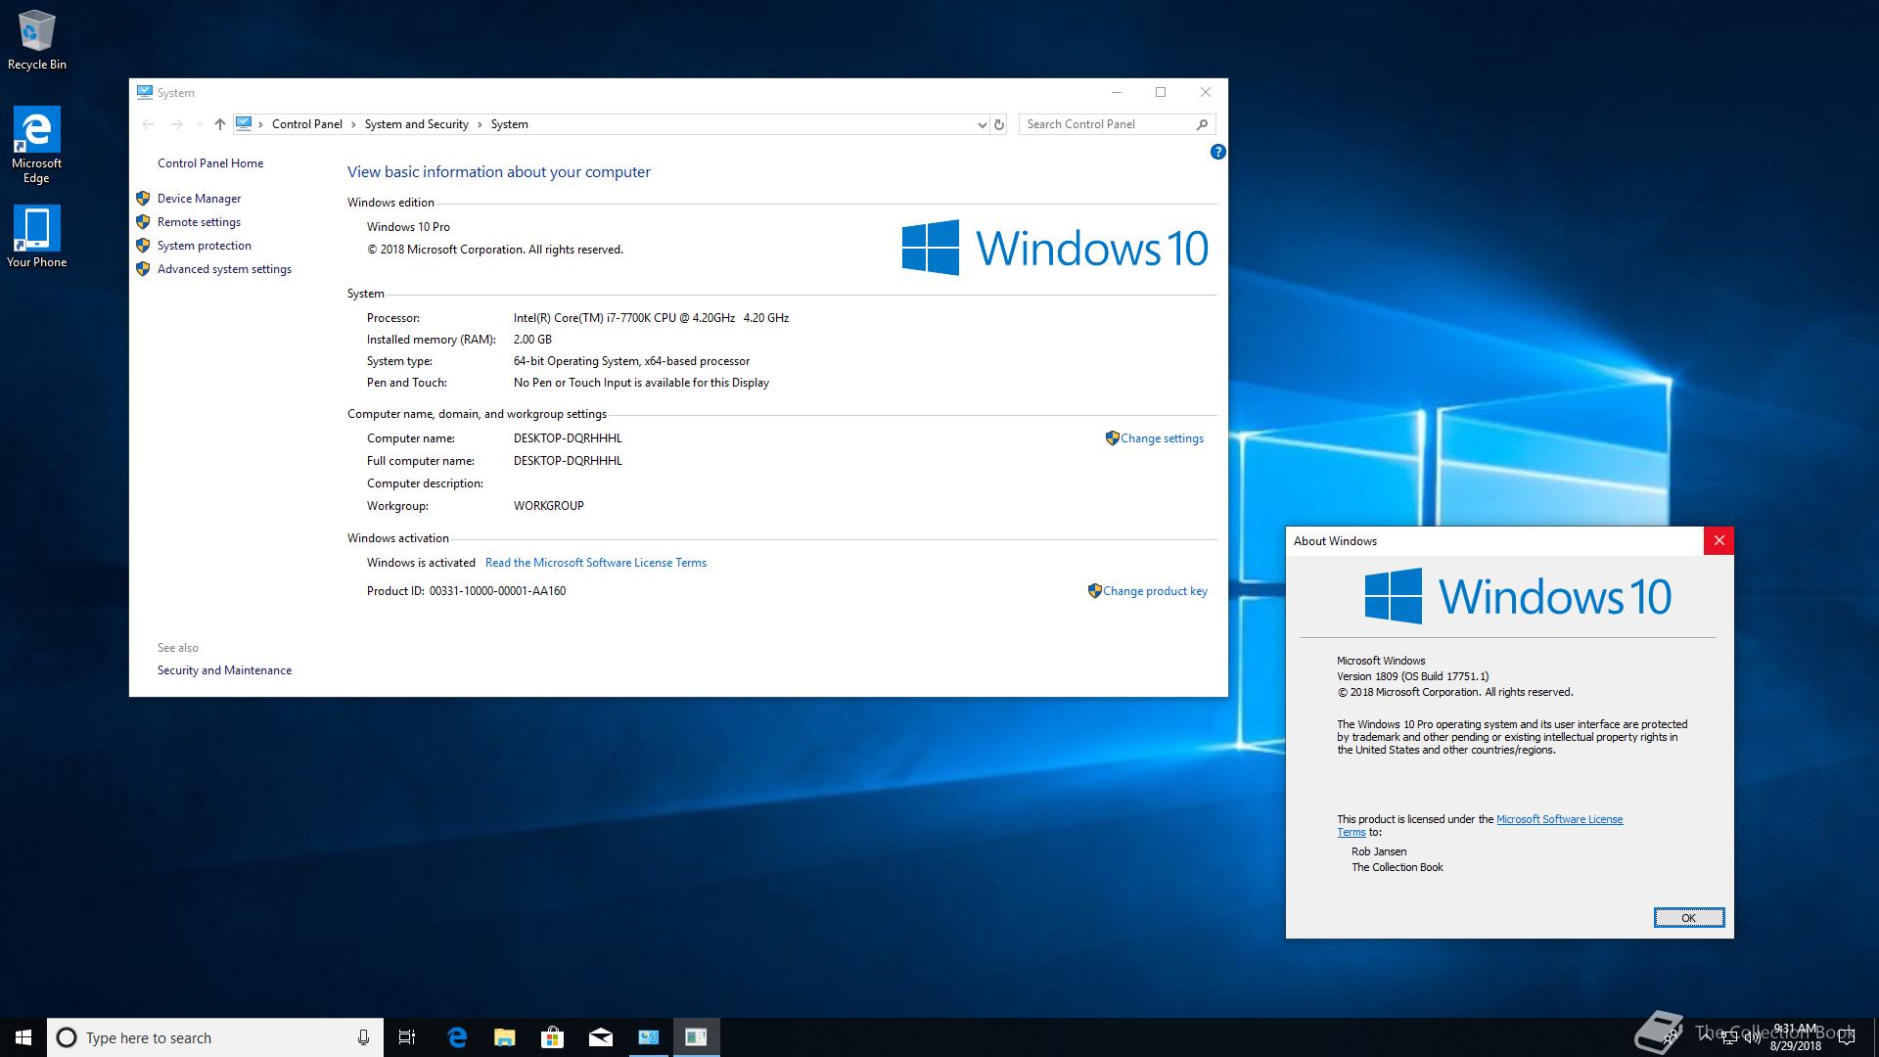Viewport: 1879px width, 1057px height.
Task: Click Version 1809 (OS Build 17751.1) text
Action: click(1412, 676)
